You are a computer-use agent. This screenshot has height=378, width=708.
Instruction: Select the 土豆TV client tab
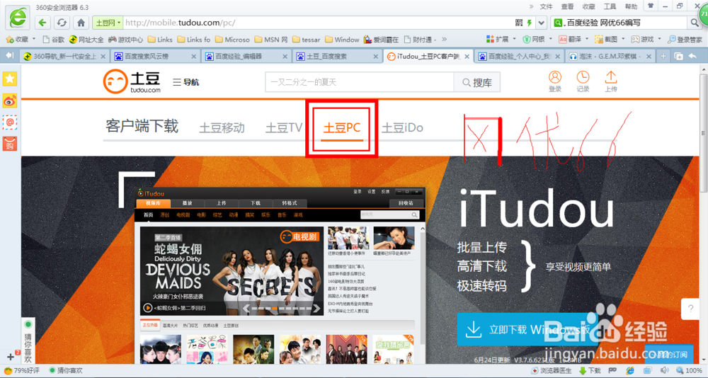click(284, 128)
